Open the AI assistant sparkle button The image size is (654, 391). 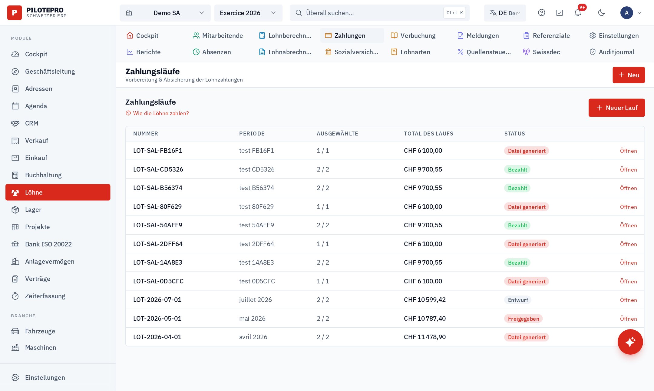pos(630,342)
